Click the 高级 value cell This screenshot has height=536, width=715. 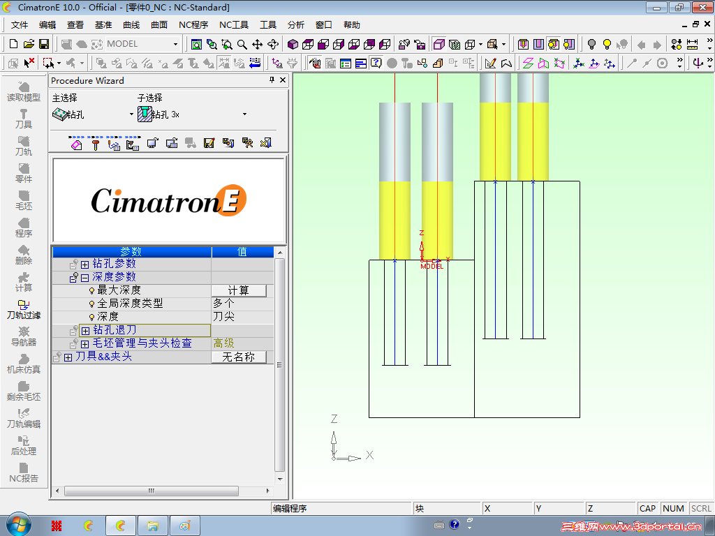[x=242, y=343]
